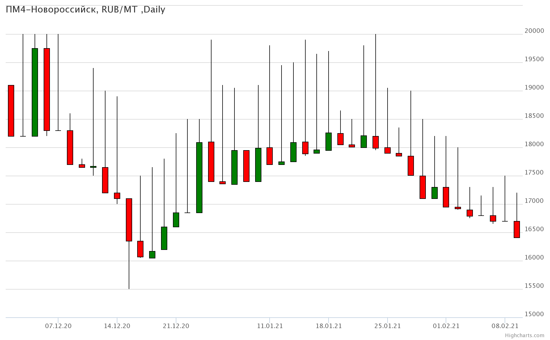Click the 14.12.20 date axis label

tap(117, 326)
